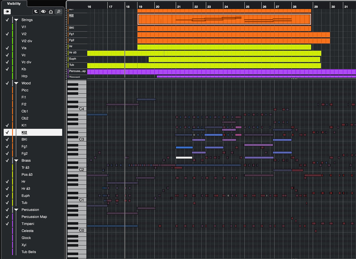The width and height of the screenshot is (356, 259).
Task: Click the C3 piano key
Action: click(x=77, y=139)
